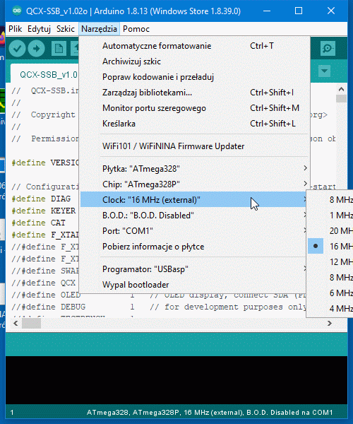Viewport: 353px width, 424px height.
Task: Click the vertical scrollbar thumb
Action: tap(342, 98)
